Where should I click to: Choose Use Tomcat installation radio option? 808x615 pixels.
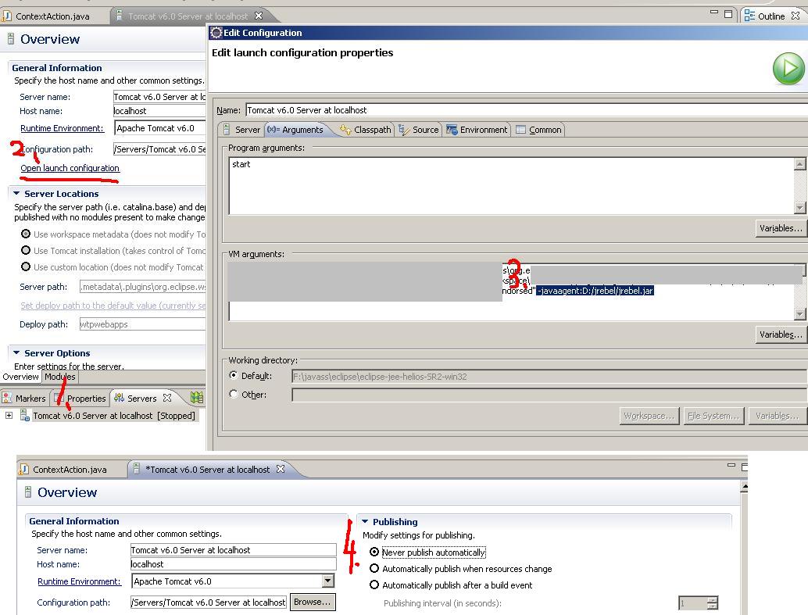tap(25, 251)
